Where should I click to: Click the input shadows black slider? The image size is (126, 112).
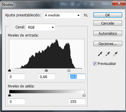coord(9,70)
